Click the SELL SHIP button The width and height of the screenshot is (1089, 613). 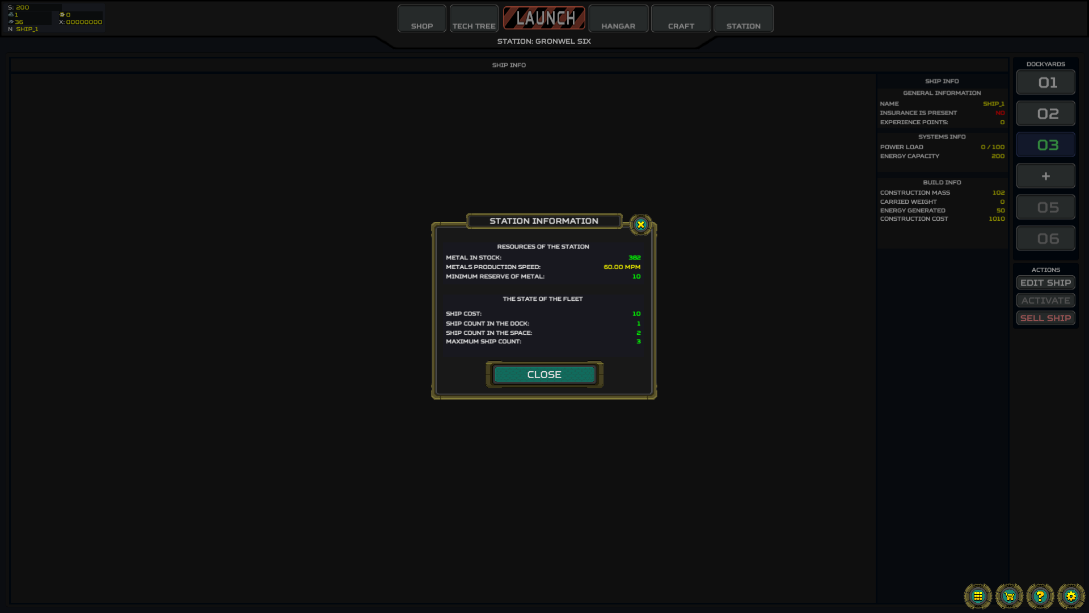click(x=1046, y=318)
